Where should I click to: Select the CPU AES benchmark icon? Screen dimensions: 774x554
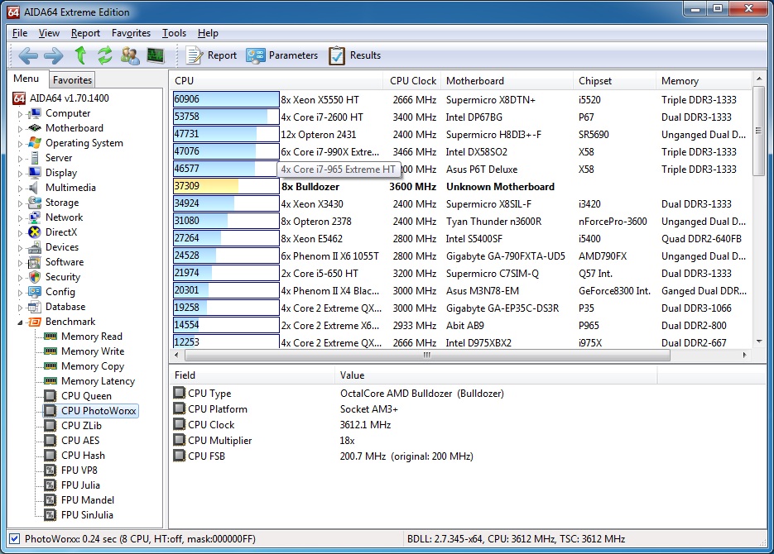point(50,440)
